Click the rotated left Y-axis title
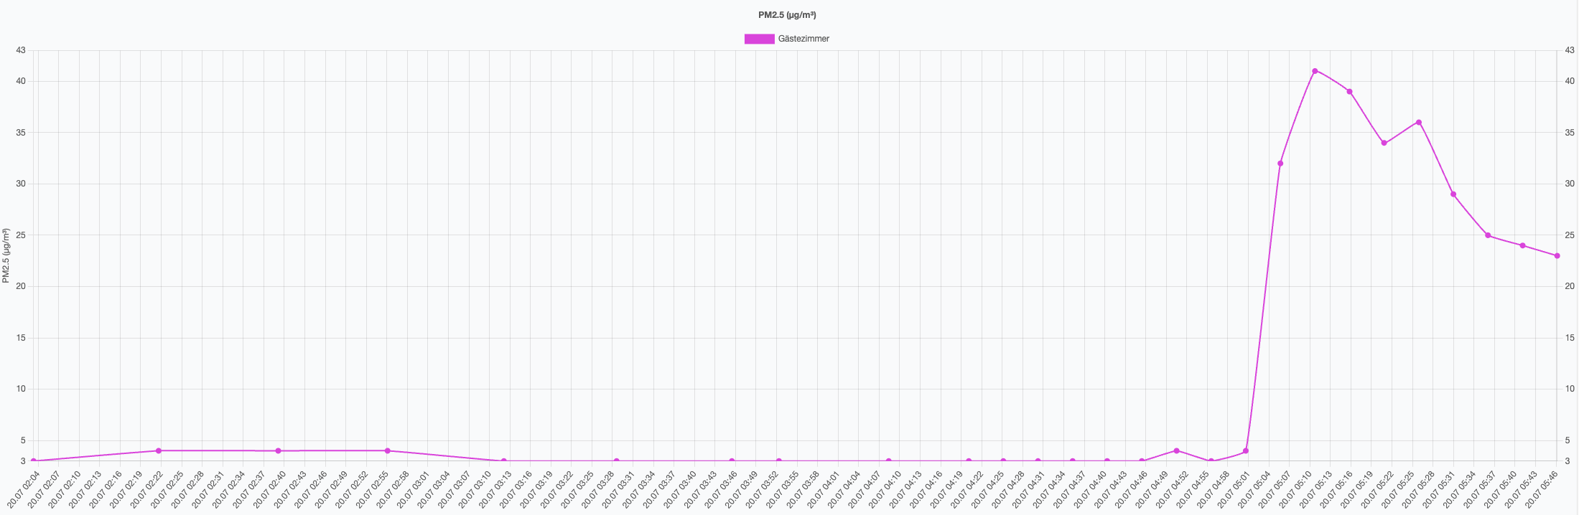Viewport: 1579px width, 515px height. (x=6, y=255)
